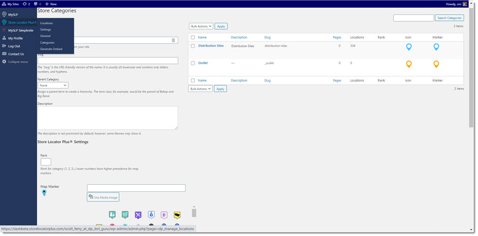Click the current blue Map Marker preview
The height and width of the screenshot is (236, 478).
point(44,193)
